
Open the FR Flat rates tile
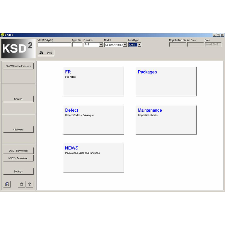pos(93,82)
